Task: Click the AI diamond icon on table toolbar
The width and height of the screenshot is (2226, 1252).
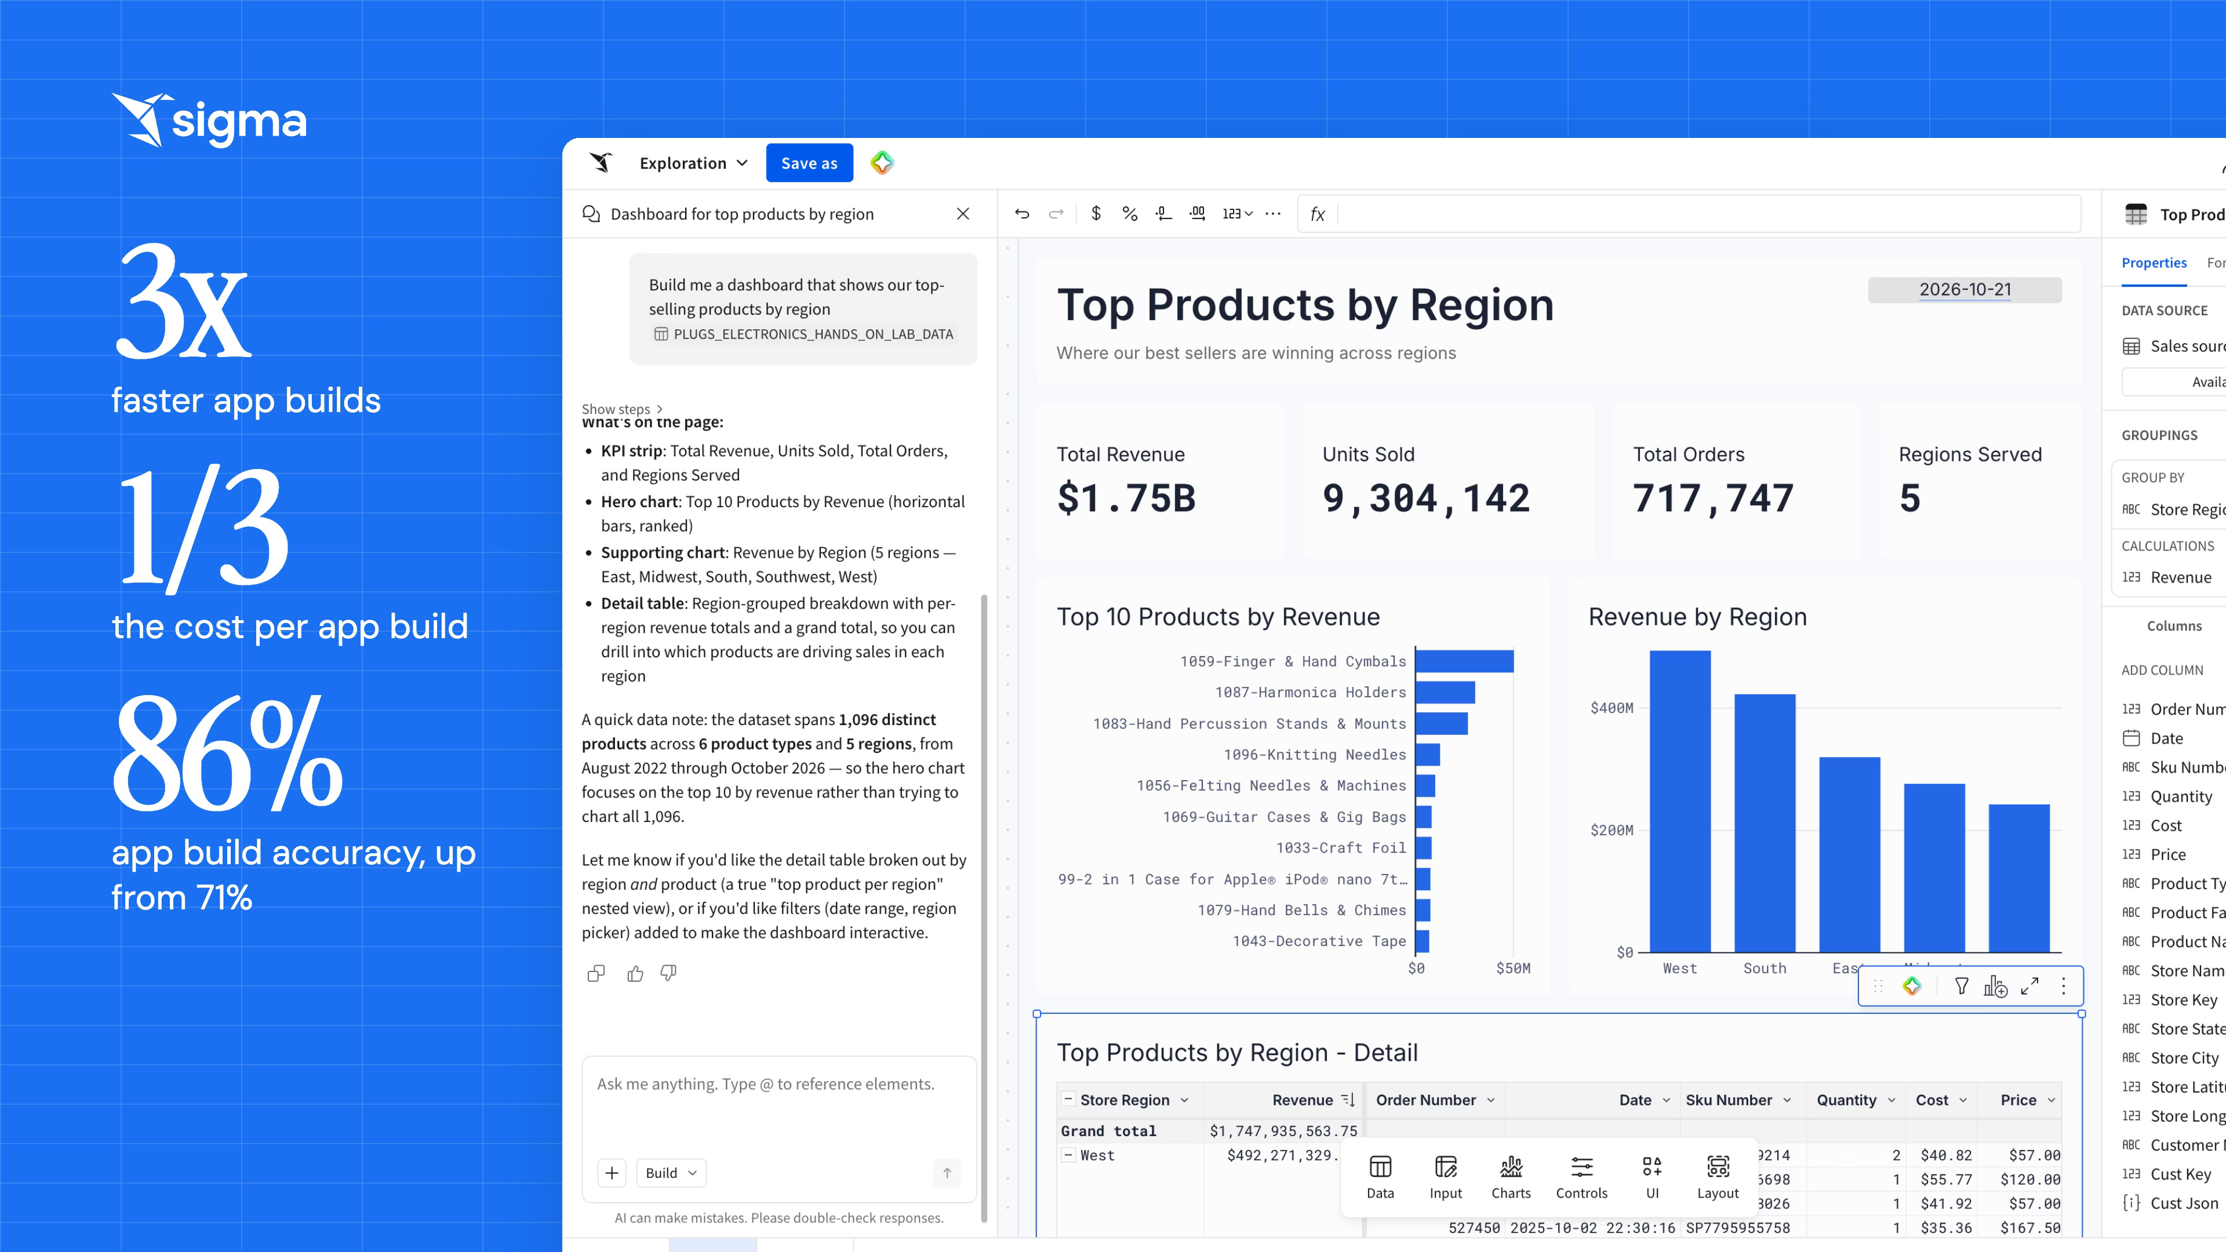Action: click(1911, 986)
